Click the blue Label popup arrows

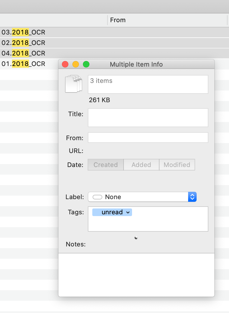(x=192, y=197)
